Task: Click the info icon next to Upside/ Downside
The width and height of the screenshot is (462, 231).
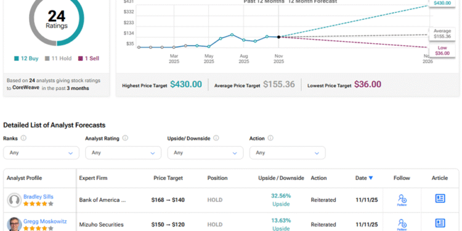Action: 216,138
